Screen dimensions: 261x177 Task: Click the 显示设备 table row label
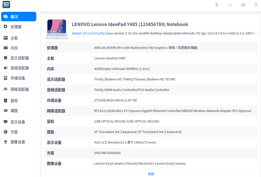[54, 143]
